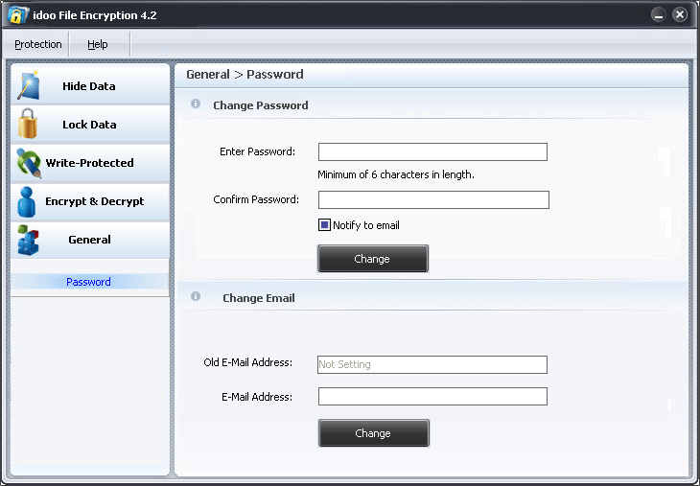Click the 'Change Email' section heading

(x=259, y=298)
